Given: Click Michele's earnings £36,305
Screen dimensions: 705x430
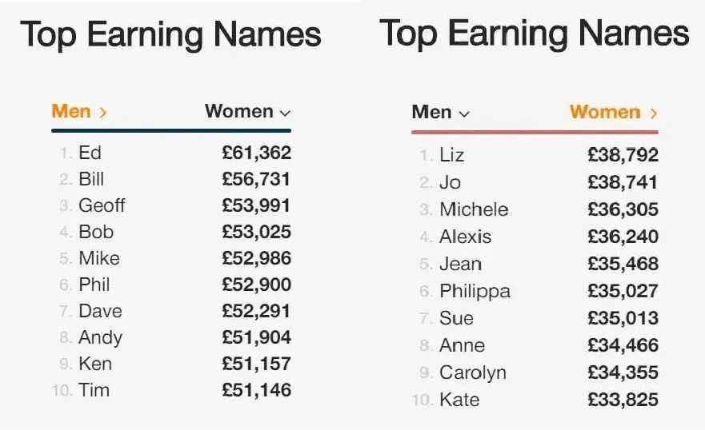Looking at the screenshot, I should (623, 209).
